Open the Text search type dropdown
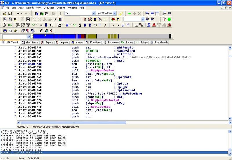232x160 pixels. 93,13
